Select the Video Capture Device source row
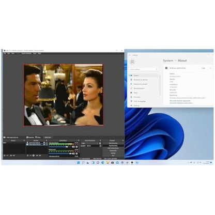The width and height of the screenshot is (215, 215). (37, 144)
